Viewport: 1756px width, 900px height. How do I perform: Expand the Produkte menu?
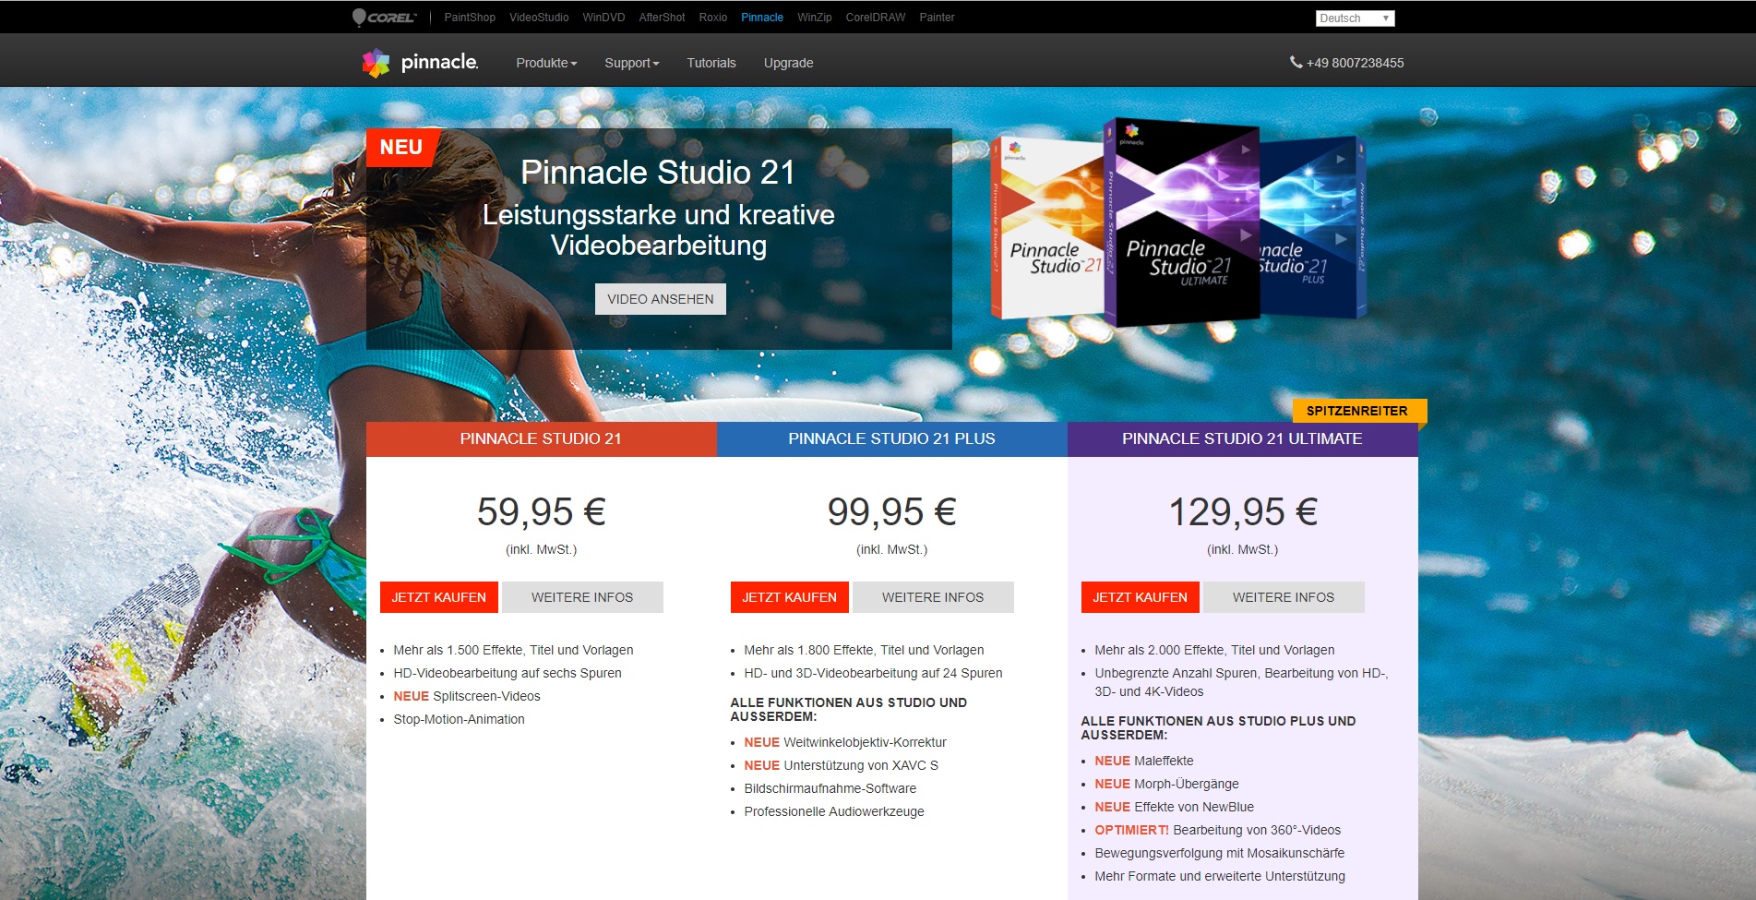point(546,63)
